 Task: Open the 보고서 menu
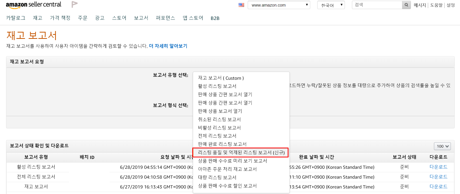141,18
